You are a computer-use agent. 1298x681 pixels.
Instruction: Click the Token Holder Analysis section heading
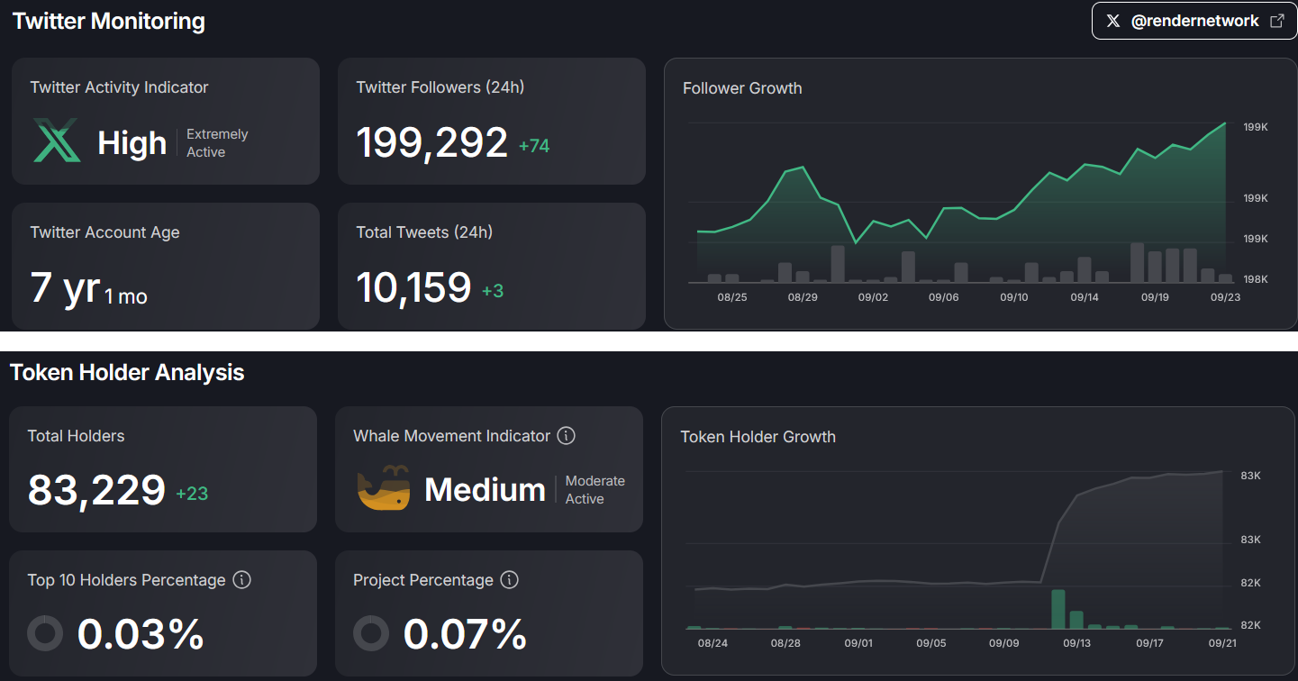[x=127, y=372]
